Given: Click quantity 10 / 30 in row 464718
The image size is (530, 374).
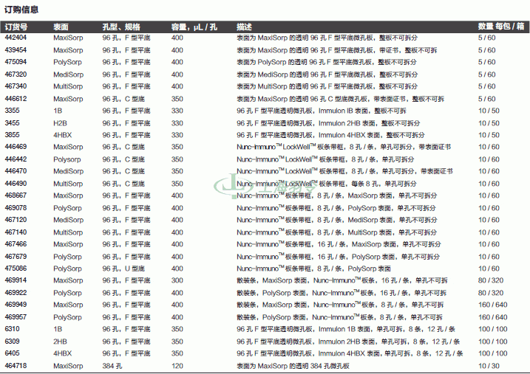Looking at the screenshot, I should (x=489, y=366).
